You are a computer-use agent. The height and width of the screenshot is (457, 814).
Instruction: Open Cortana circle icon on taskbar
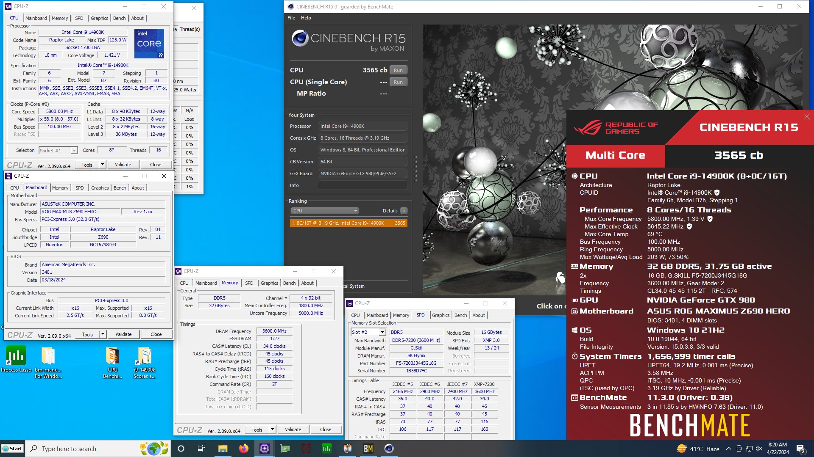tap(181, 449)
